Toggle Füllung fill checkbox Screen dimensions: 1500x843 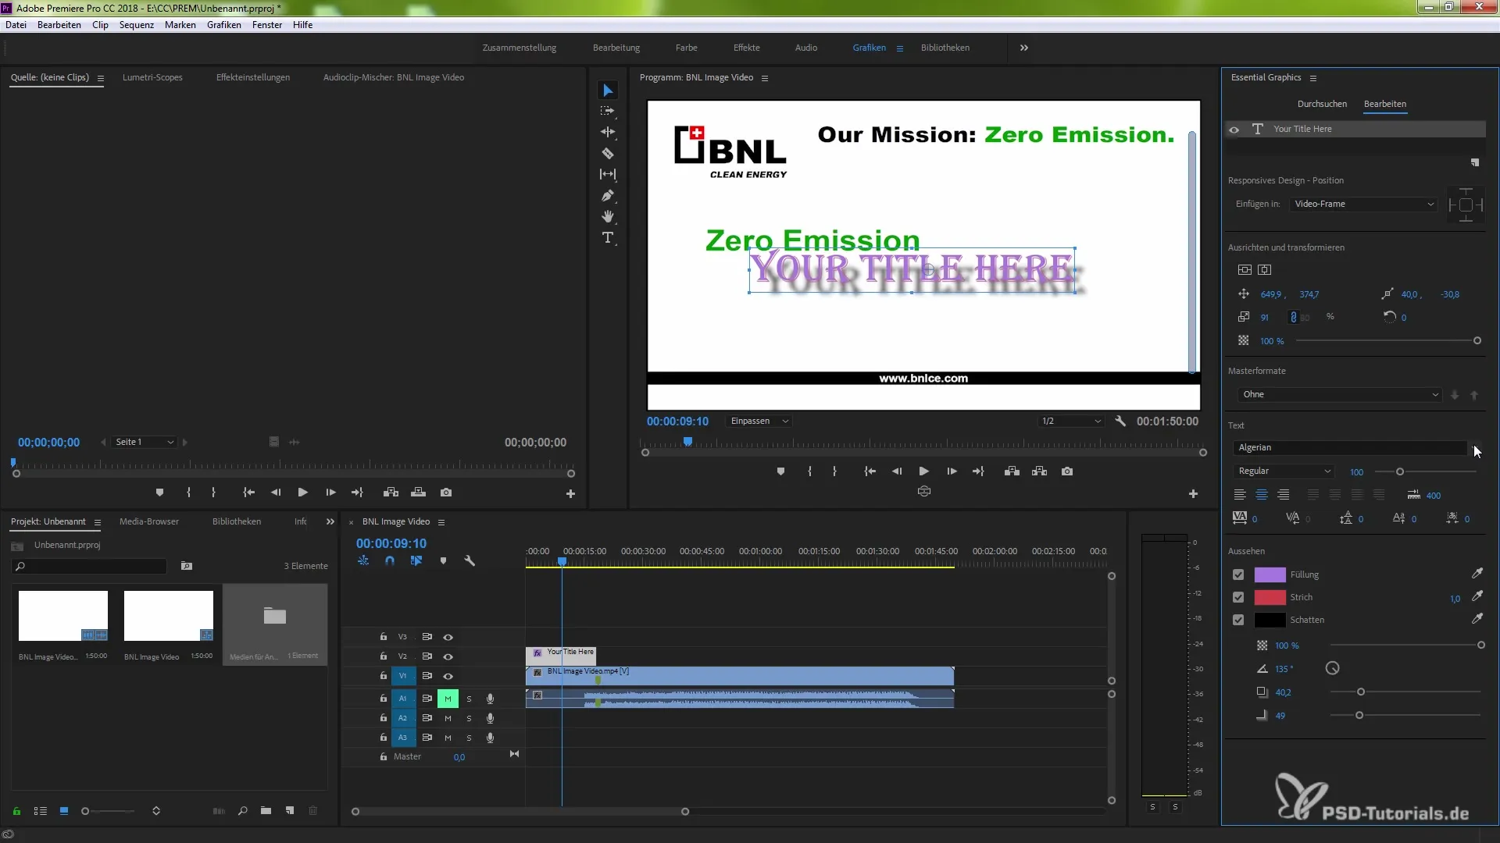pos(1238,574)
